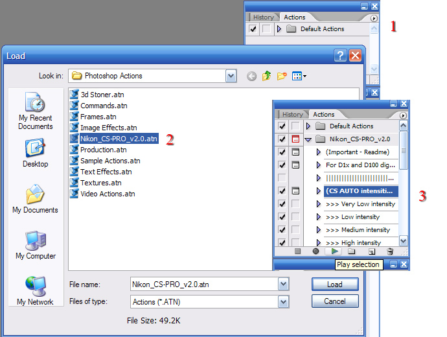
Task: Select the Frames.atn file
Action: (x=93, y=117)
